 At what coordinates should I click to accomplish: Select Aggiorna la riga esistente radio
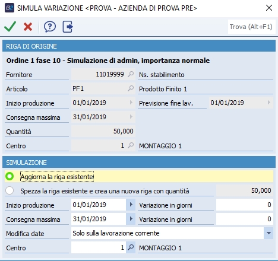click(x=10, y=176)
